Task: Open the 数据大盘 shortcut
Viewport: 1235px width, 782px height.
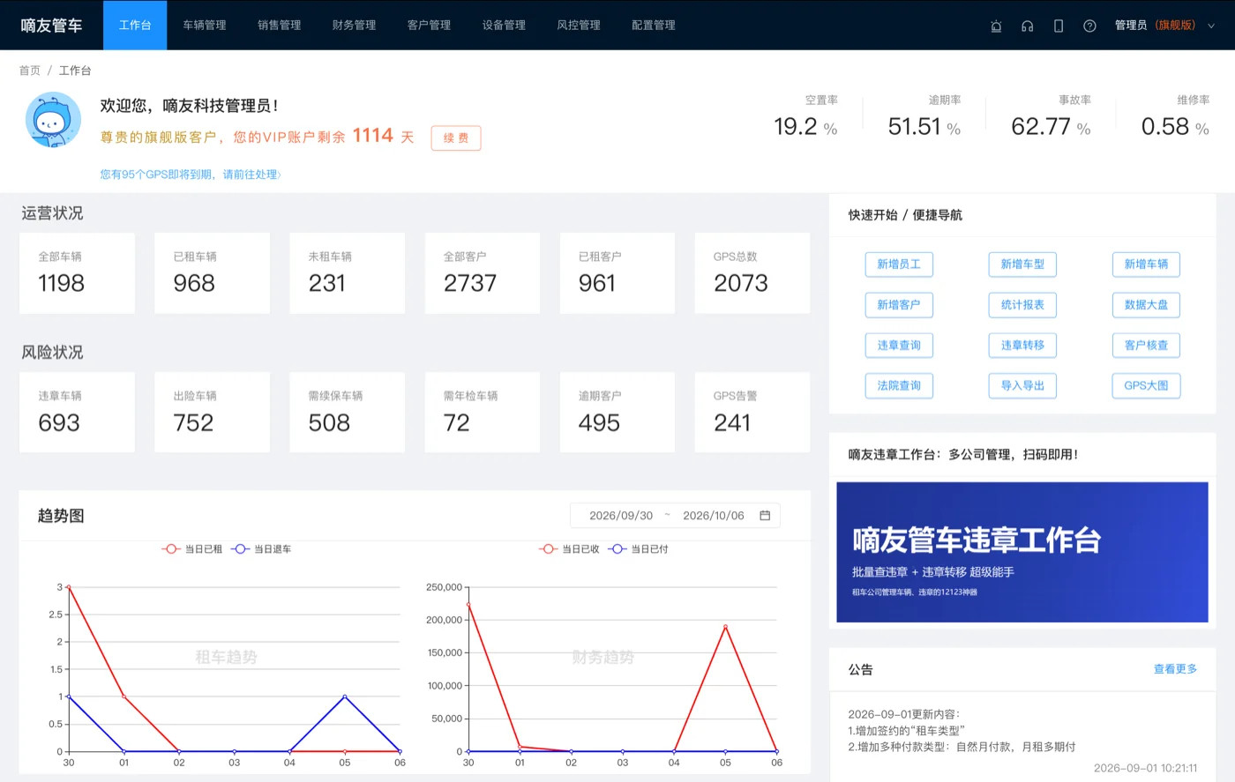Action: [1146, 305]
